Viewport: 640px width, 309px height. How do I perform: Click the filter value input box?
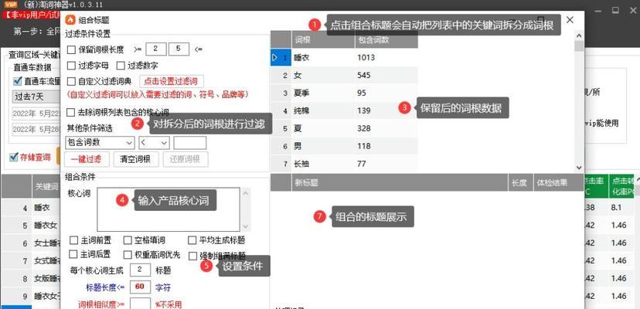click(x=190, y=142)
